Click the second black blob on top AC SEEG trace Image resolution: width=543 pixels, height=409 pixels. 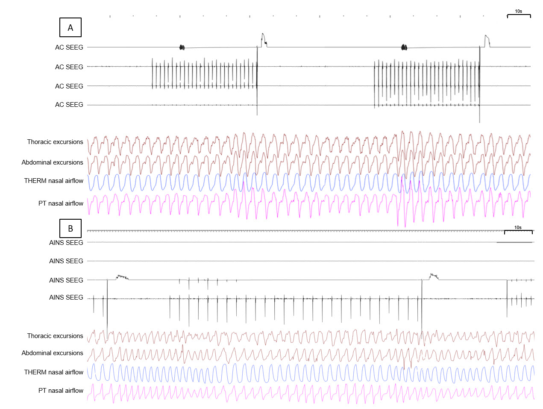404,47
